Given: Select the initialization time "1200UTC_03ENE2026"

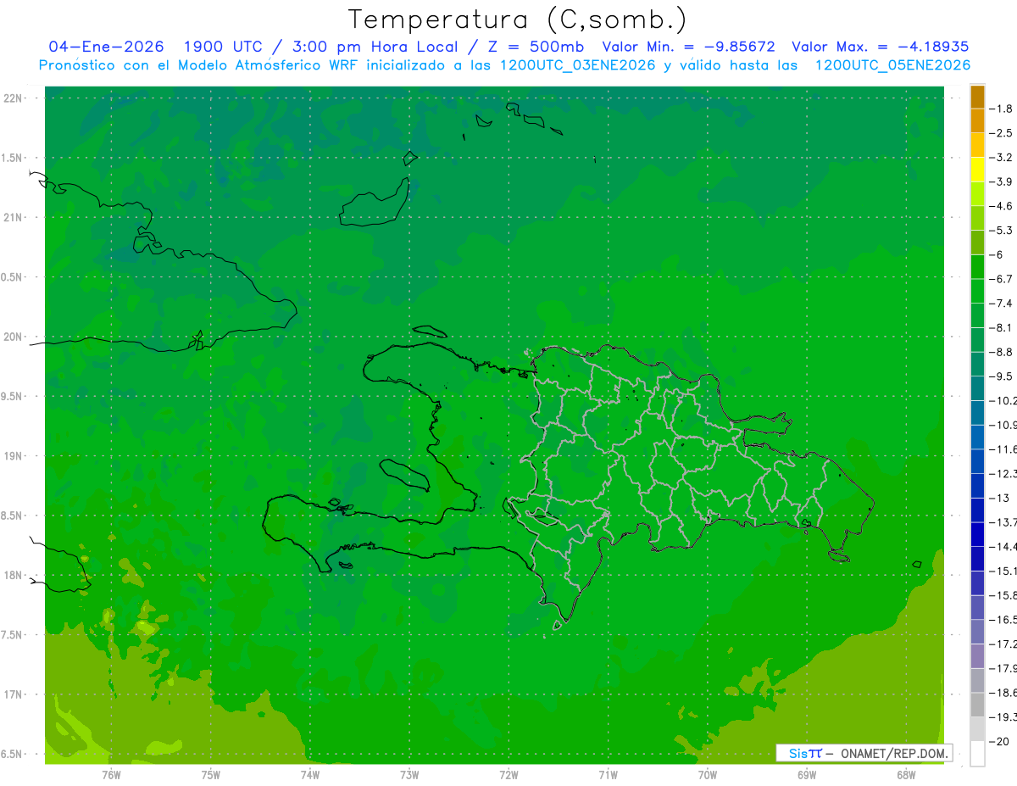Looking at the screenshot, I should click(577, 65).
